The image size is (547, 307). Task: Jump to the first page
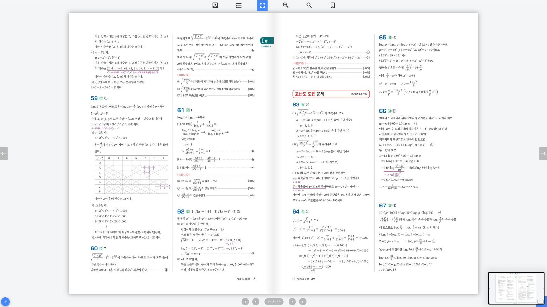(x=245, y=302)
